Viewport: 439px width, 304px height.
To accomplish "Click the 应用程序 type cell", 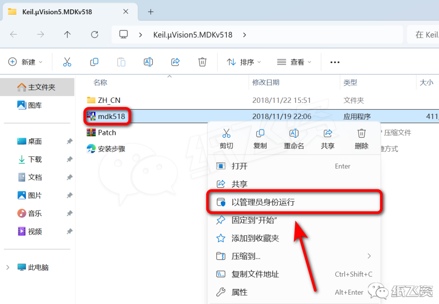I will tap(357, 117).
